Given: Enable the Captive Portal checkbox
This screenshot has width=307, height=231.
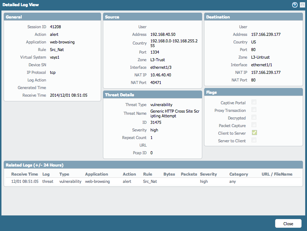Looking at the screenshot, I should tap(254, 103).
